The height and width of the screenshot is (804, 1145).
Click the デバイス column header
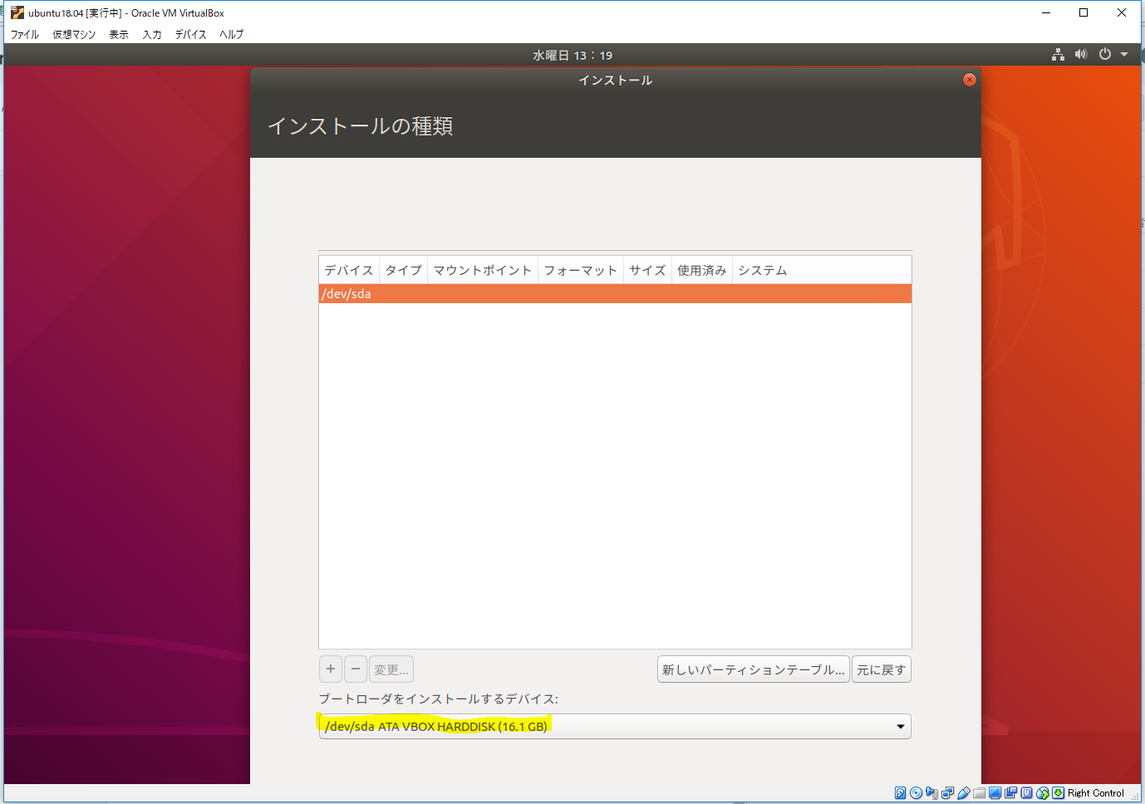click(349, 270)
